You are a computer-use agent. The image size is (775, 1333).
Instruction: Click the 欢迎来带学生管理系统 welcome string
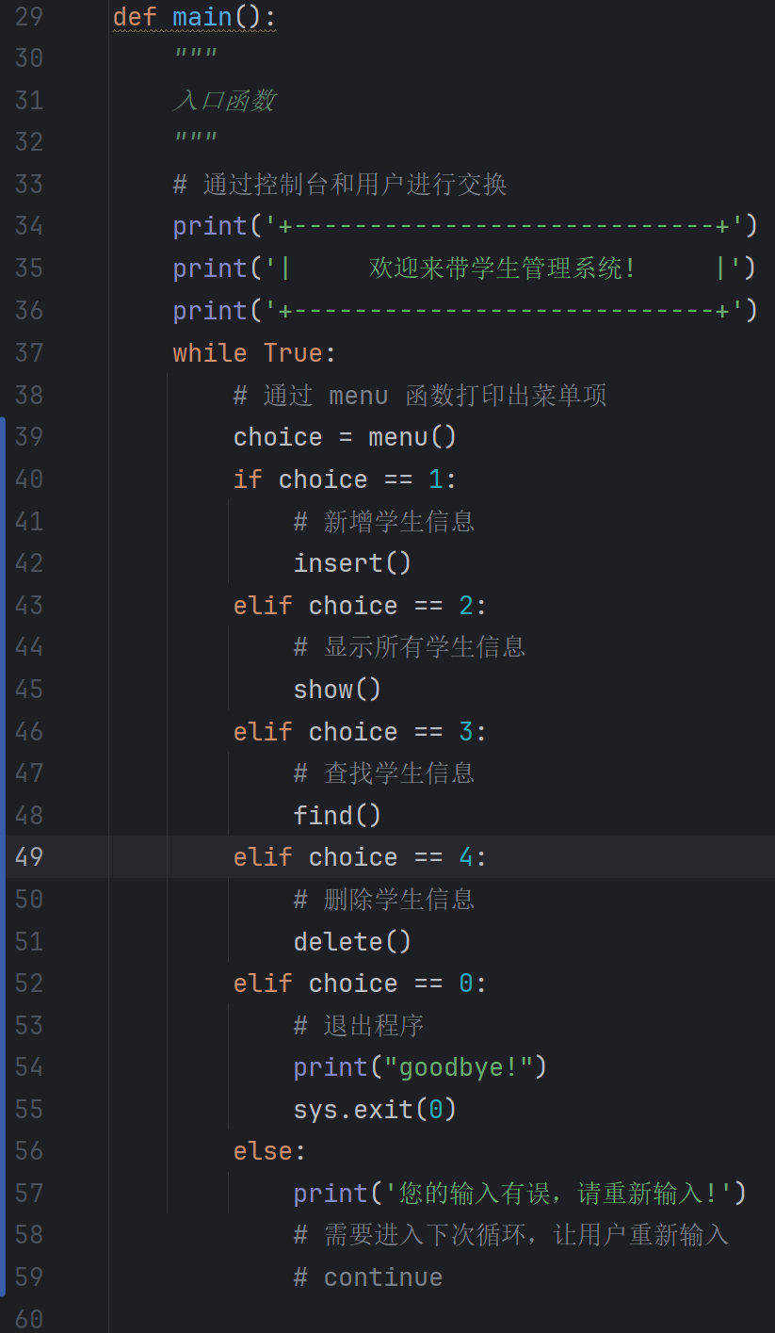(x=502, y=268)
